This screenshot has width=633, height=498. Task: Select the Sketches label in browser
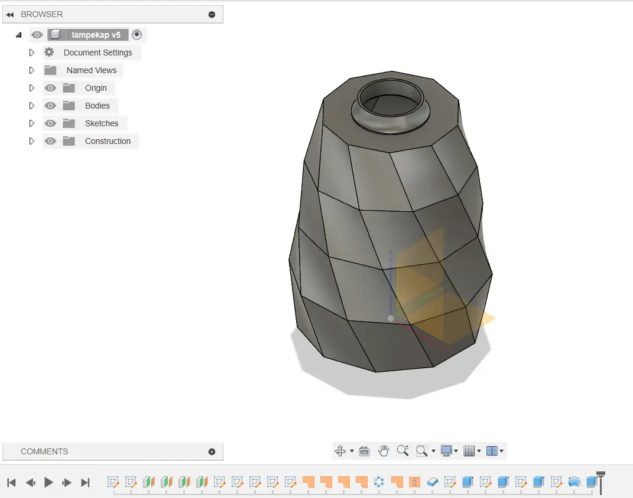tap(102, 123)
